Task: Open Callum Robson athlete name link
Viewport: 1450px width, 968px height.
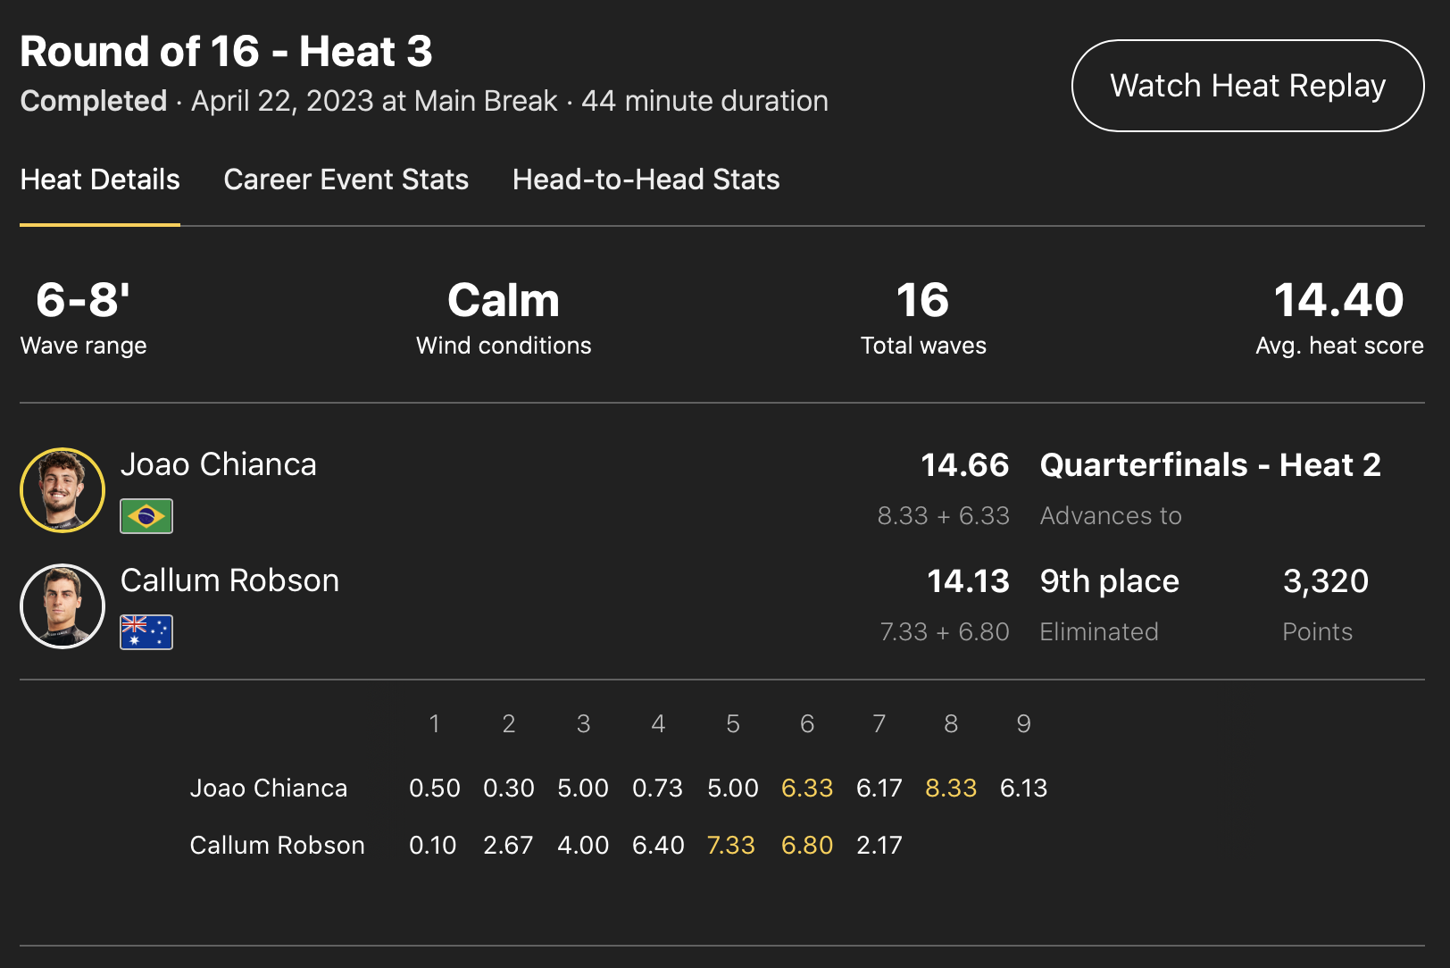Action: coord(229,580)
